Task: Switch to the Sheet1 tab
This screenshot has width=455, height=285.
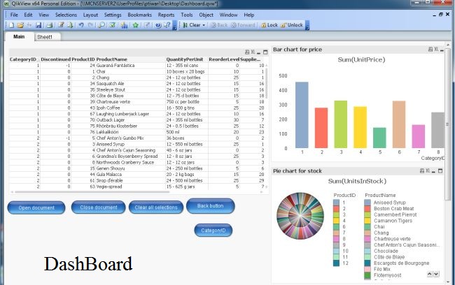Action: pos(48,37)
